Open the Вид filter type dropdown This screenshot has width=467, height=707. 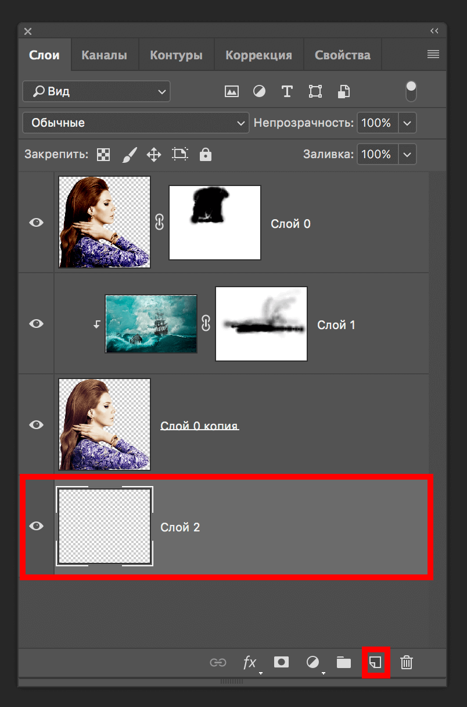coord(96,91)
